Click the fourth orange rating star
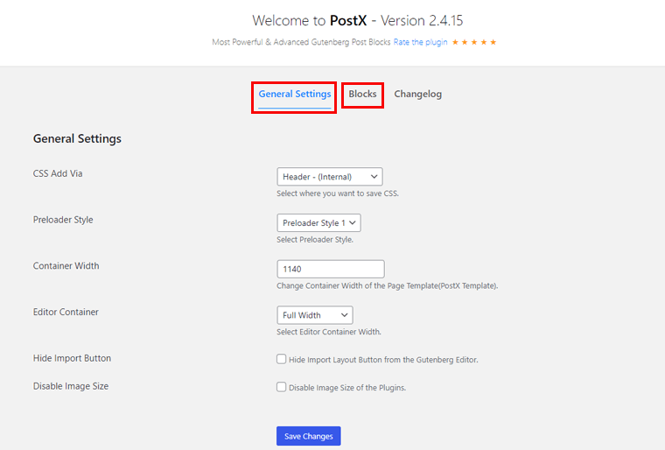 [484, 42]
